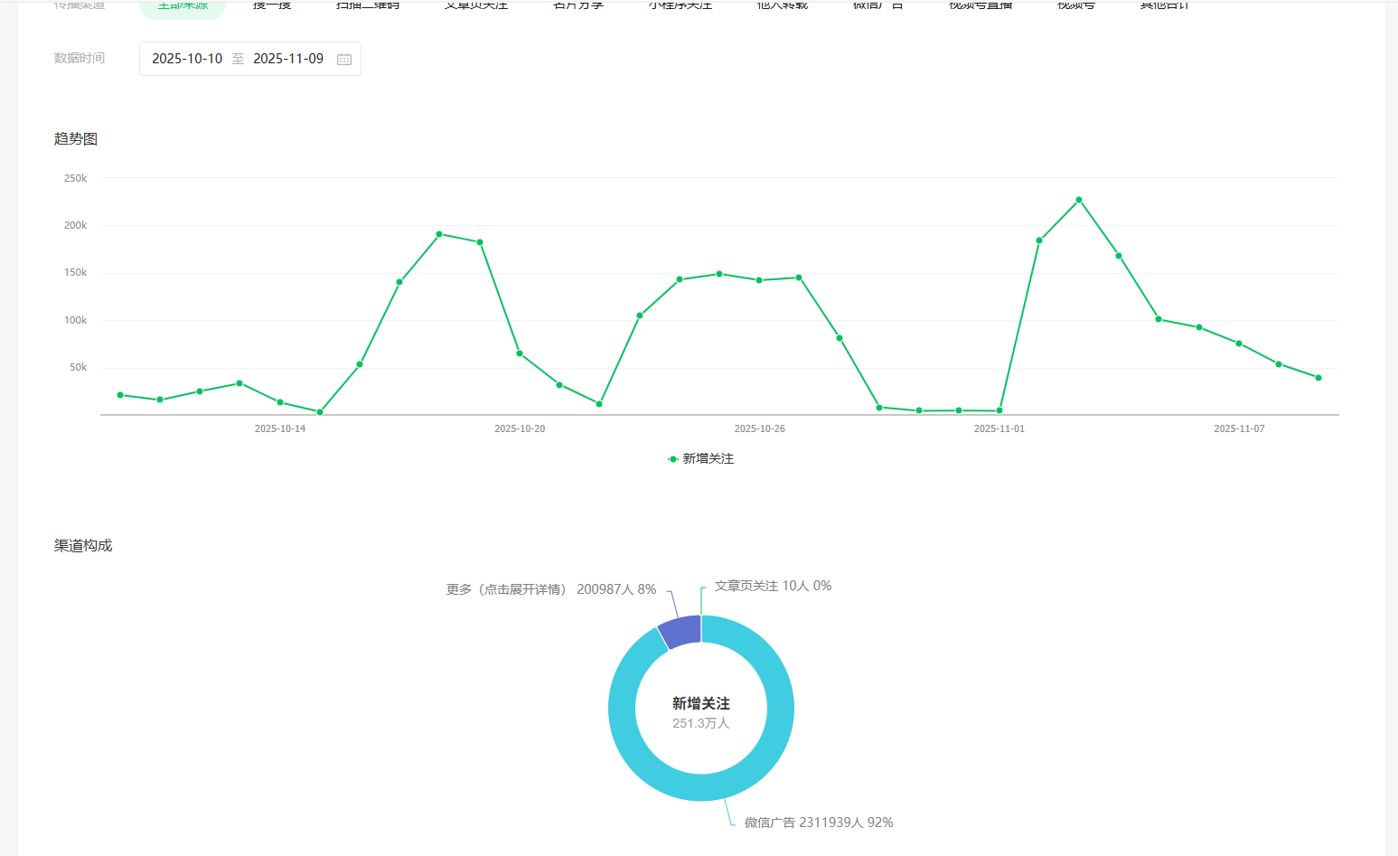Click the 新增关注 legend dot marker
Screen dimensions: 1398x856
tap(672, 459)
